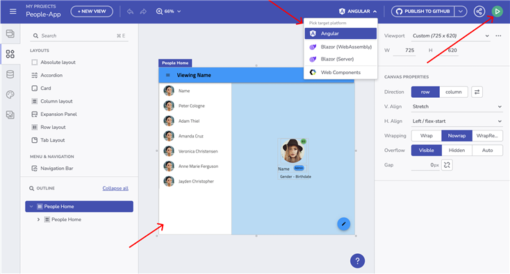Viewport: 510px width, 274px height.
Task: Expand the nested People Home outline item
Action: coord(38,220)
